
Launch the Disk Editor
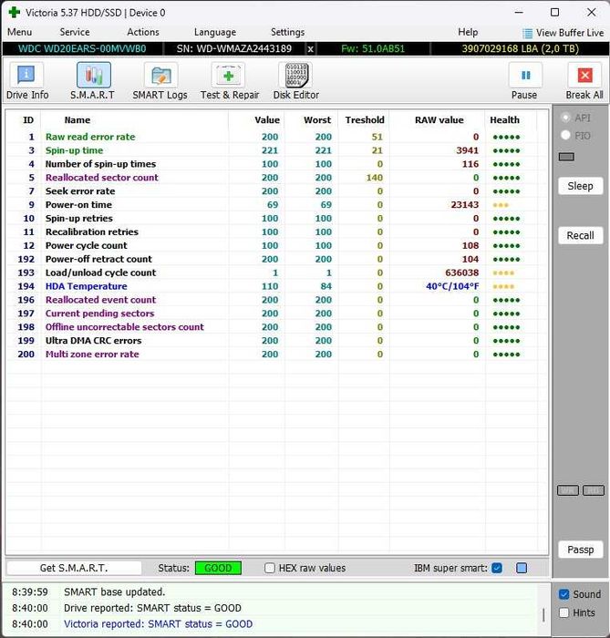point(296,81)
